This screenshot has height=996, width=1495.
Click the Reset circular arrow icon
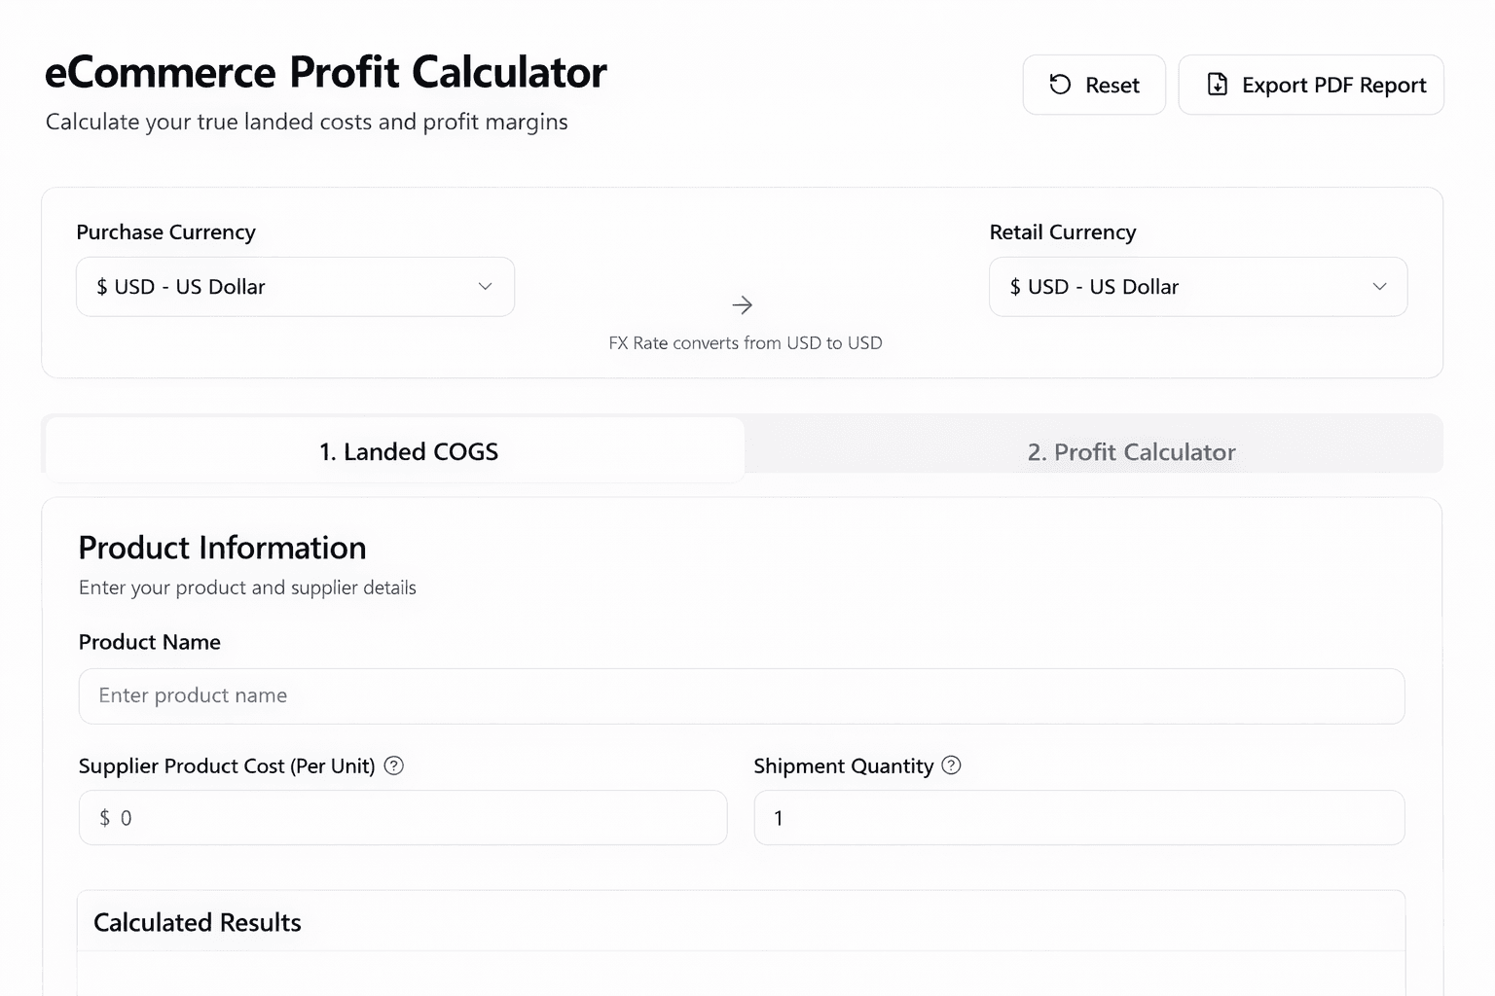(1060, 85)
